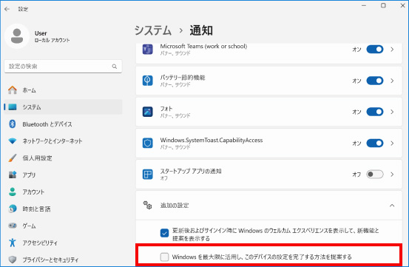Image resolution: width=409 pixels, height=267 pixels.
Task: Open ネットワークとインターネット settings
Action: click(x=63, y=141)
